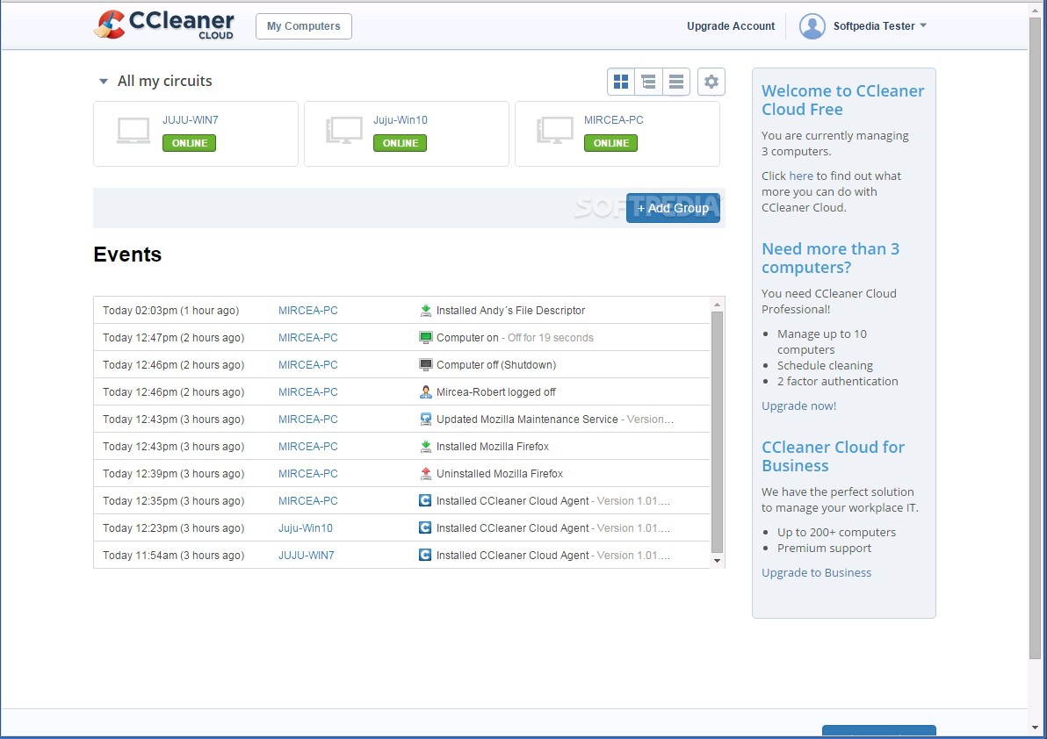This screenshot has width=1047, height=739.
Task: Click Upgrade Account in the header
Action: point(731,26)
